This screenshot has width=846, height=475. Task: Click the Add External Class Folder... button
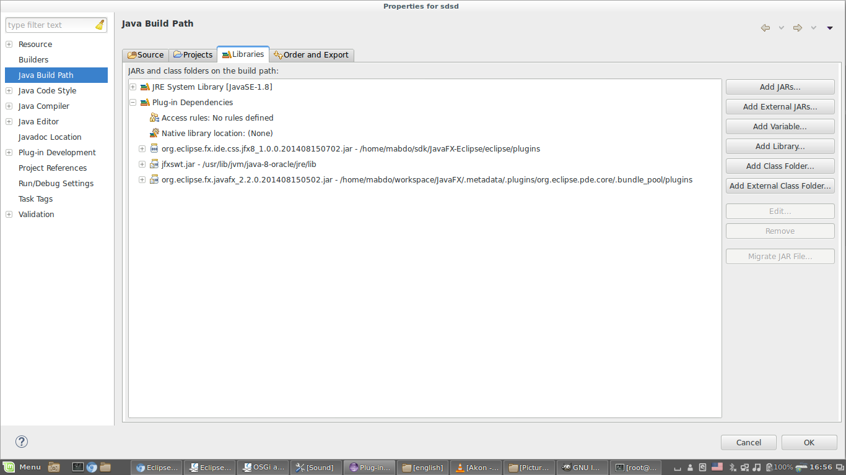pyautogui.click(x=780, y=186)
